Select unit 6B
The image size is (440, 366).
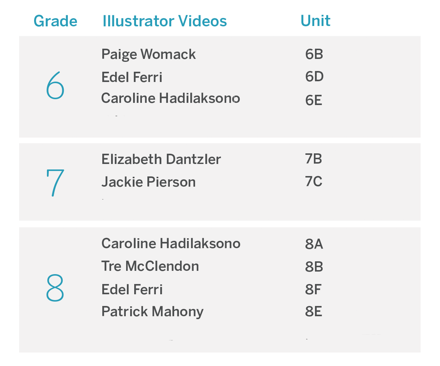314,55
